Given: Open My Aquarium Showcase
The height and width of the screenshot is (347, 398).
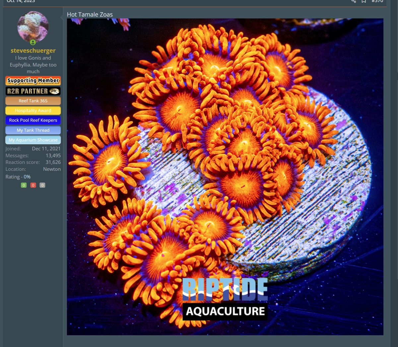Looking at the screenshot, I should point(33,140).
